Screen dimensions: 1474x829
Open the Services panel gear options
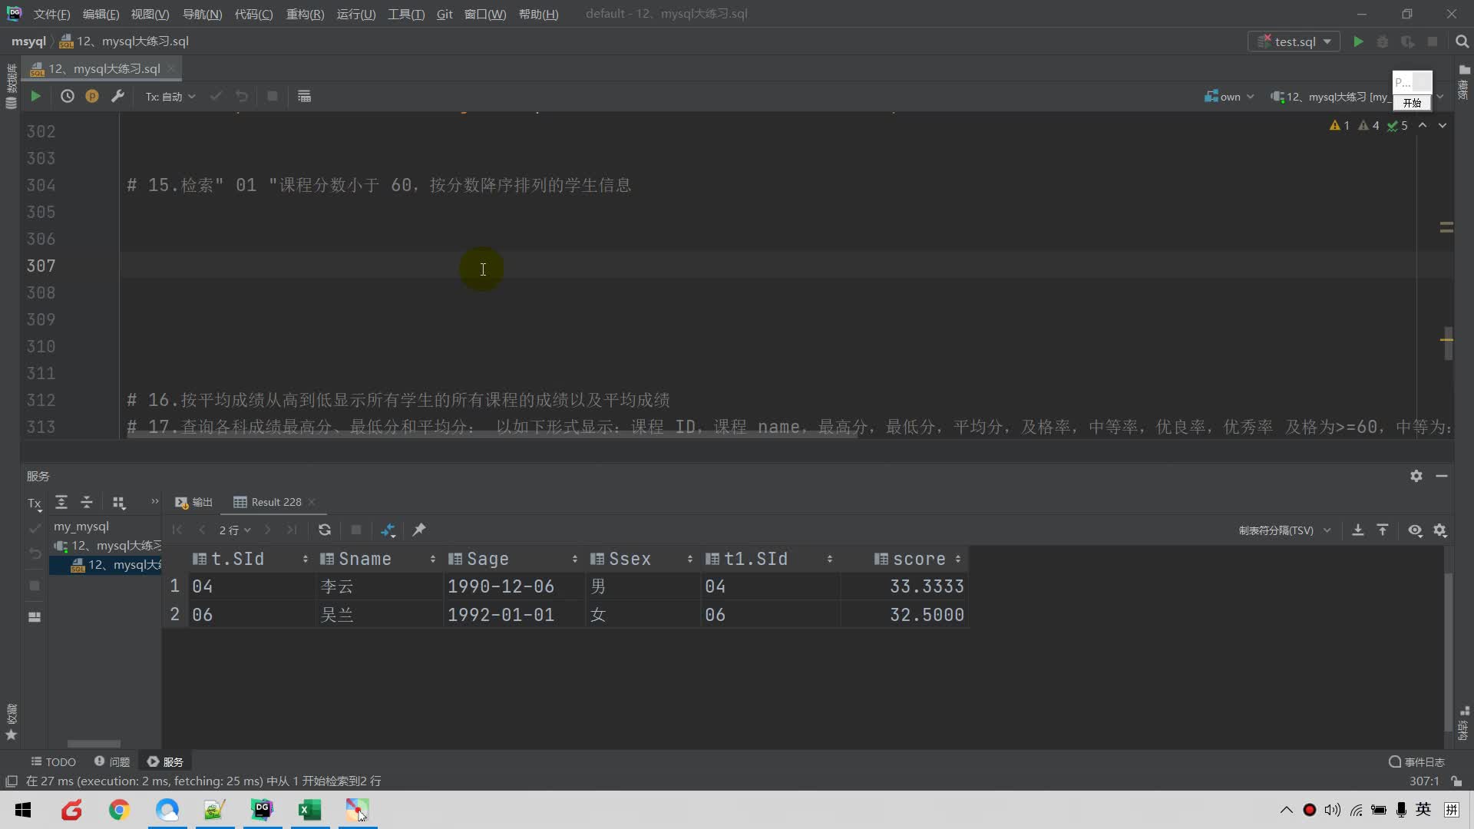click(x=1416, y=476)
